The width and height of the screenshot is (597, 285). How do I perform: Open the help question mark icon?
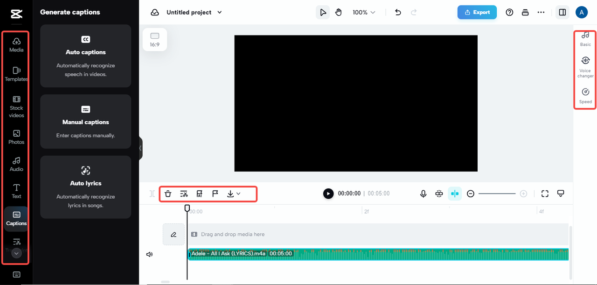coord(509,13)
